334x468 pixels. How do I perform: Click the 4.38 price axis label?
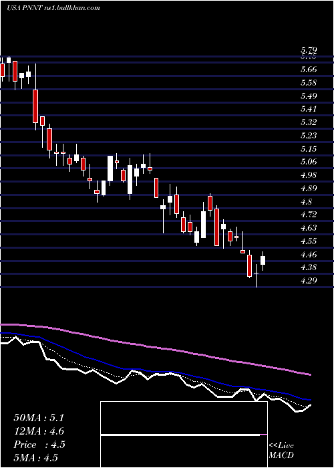(x=309, y=267)
